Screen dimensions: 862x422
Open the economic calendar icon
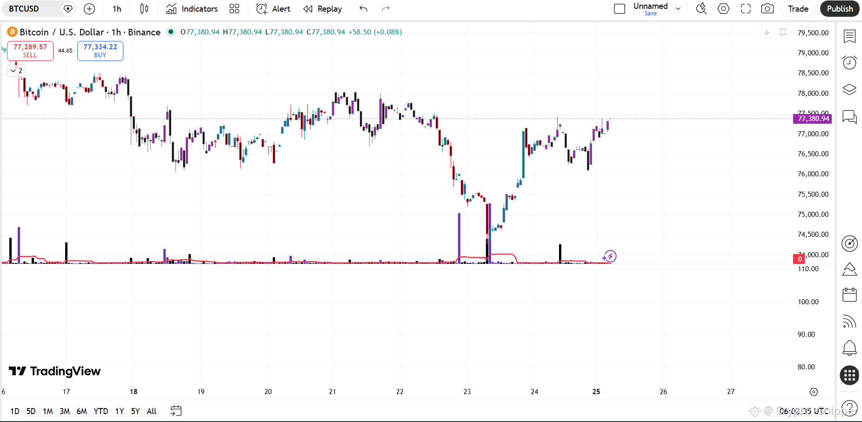pyautogui.click(x=849, y=295)
